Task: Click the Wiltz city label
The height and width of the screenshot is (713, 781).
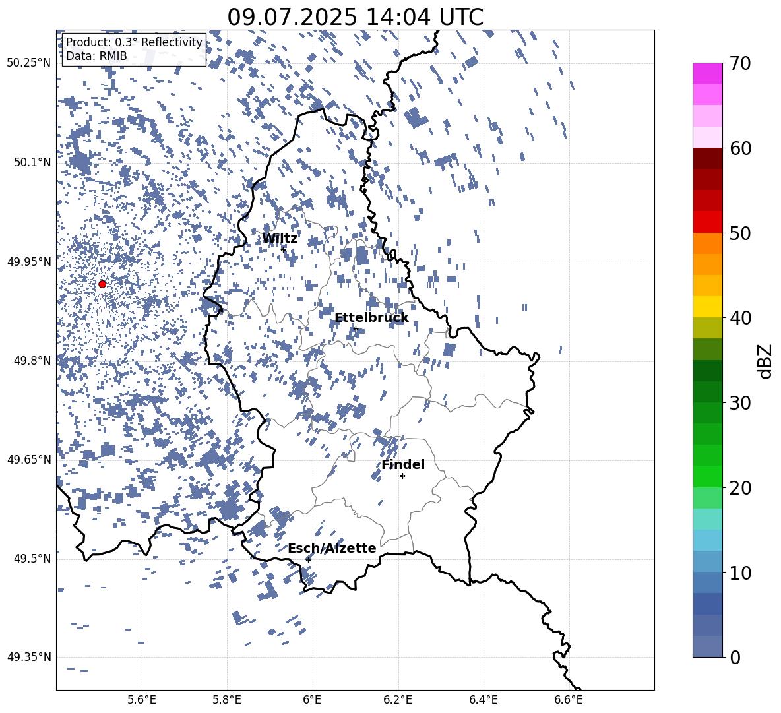Action: 280,239
